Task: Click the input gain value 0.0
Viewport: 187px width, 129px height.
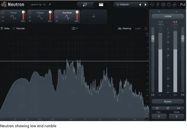Action: pos(153,95)
